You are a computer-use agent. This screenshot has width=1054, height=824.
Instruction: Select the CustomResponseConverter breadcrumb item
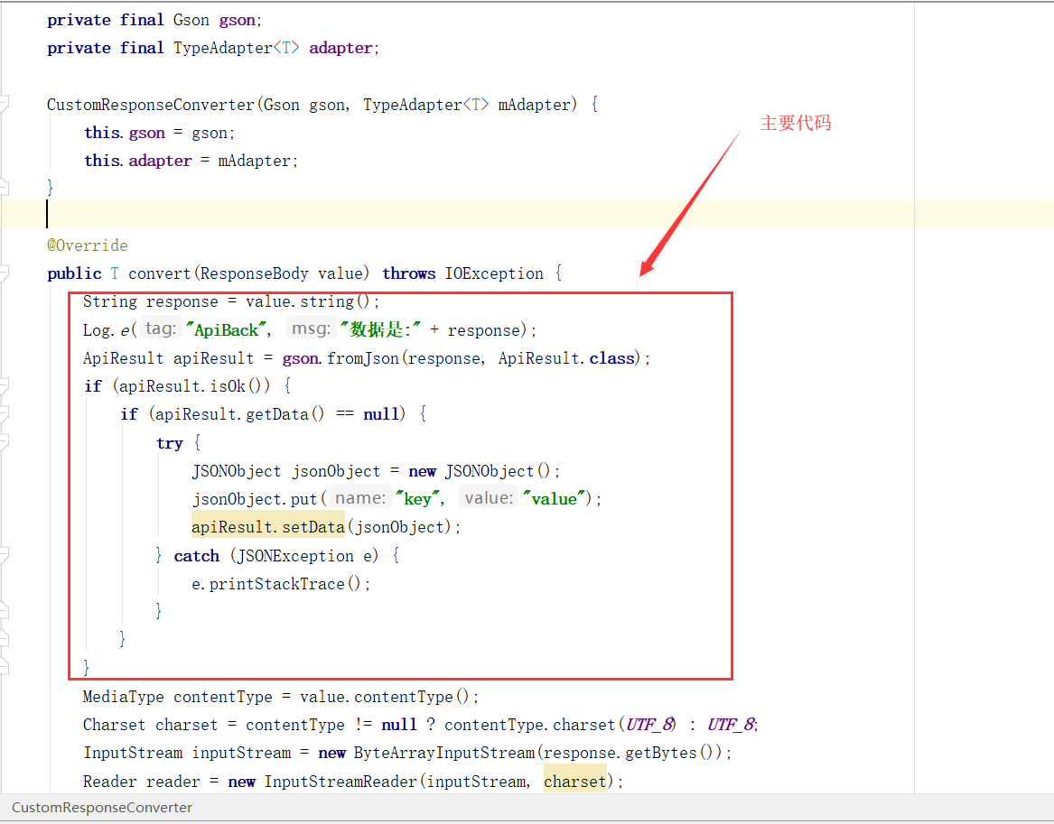pyautogui.click(x=101, y=807)
